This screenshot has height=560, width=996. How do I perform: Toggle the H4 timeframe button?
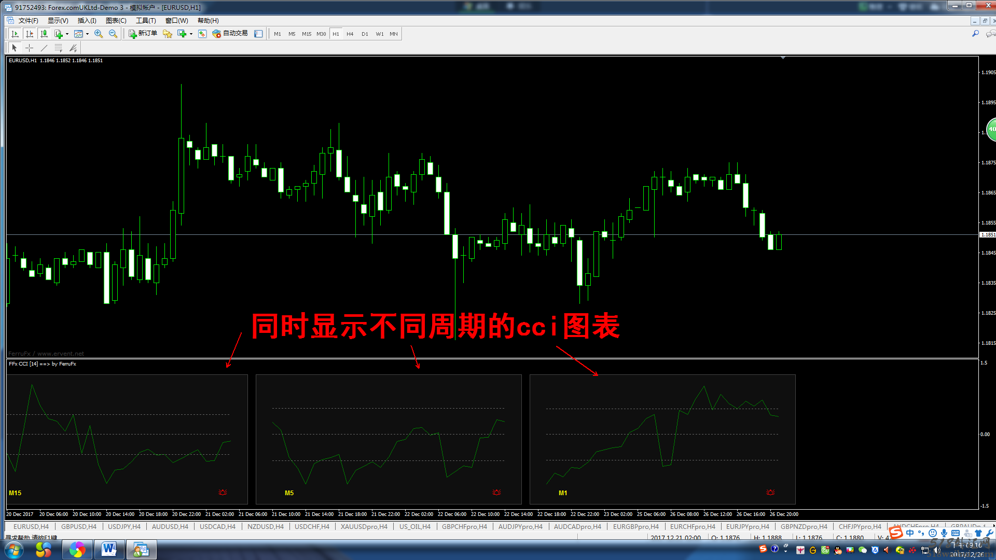click(x=350, y=34)
